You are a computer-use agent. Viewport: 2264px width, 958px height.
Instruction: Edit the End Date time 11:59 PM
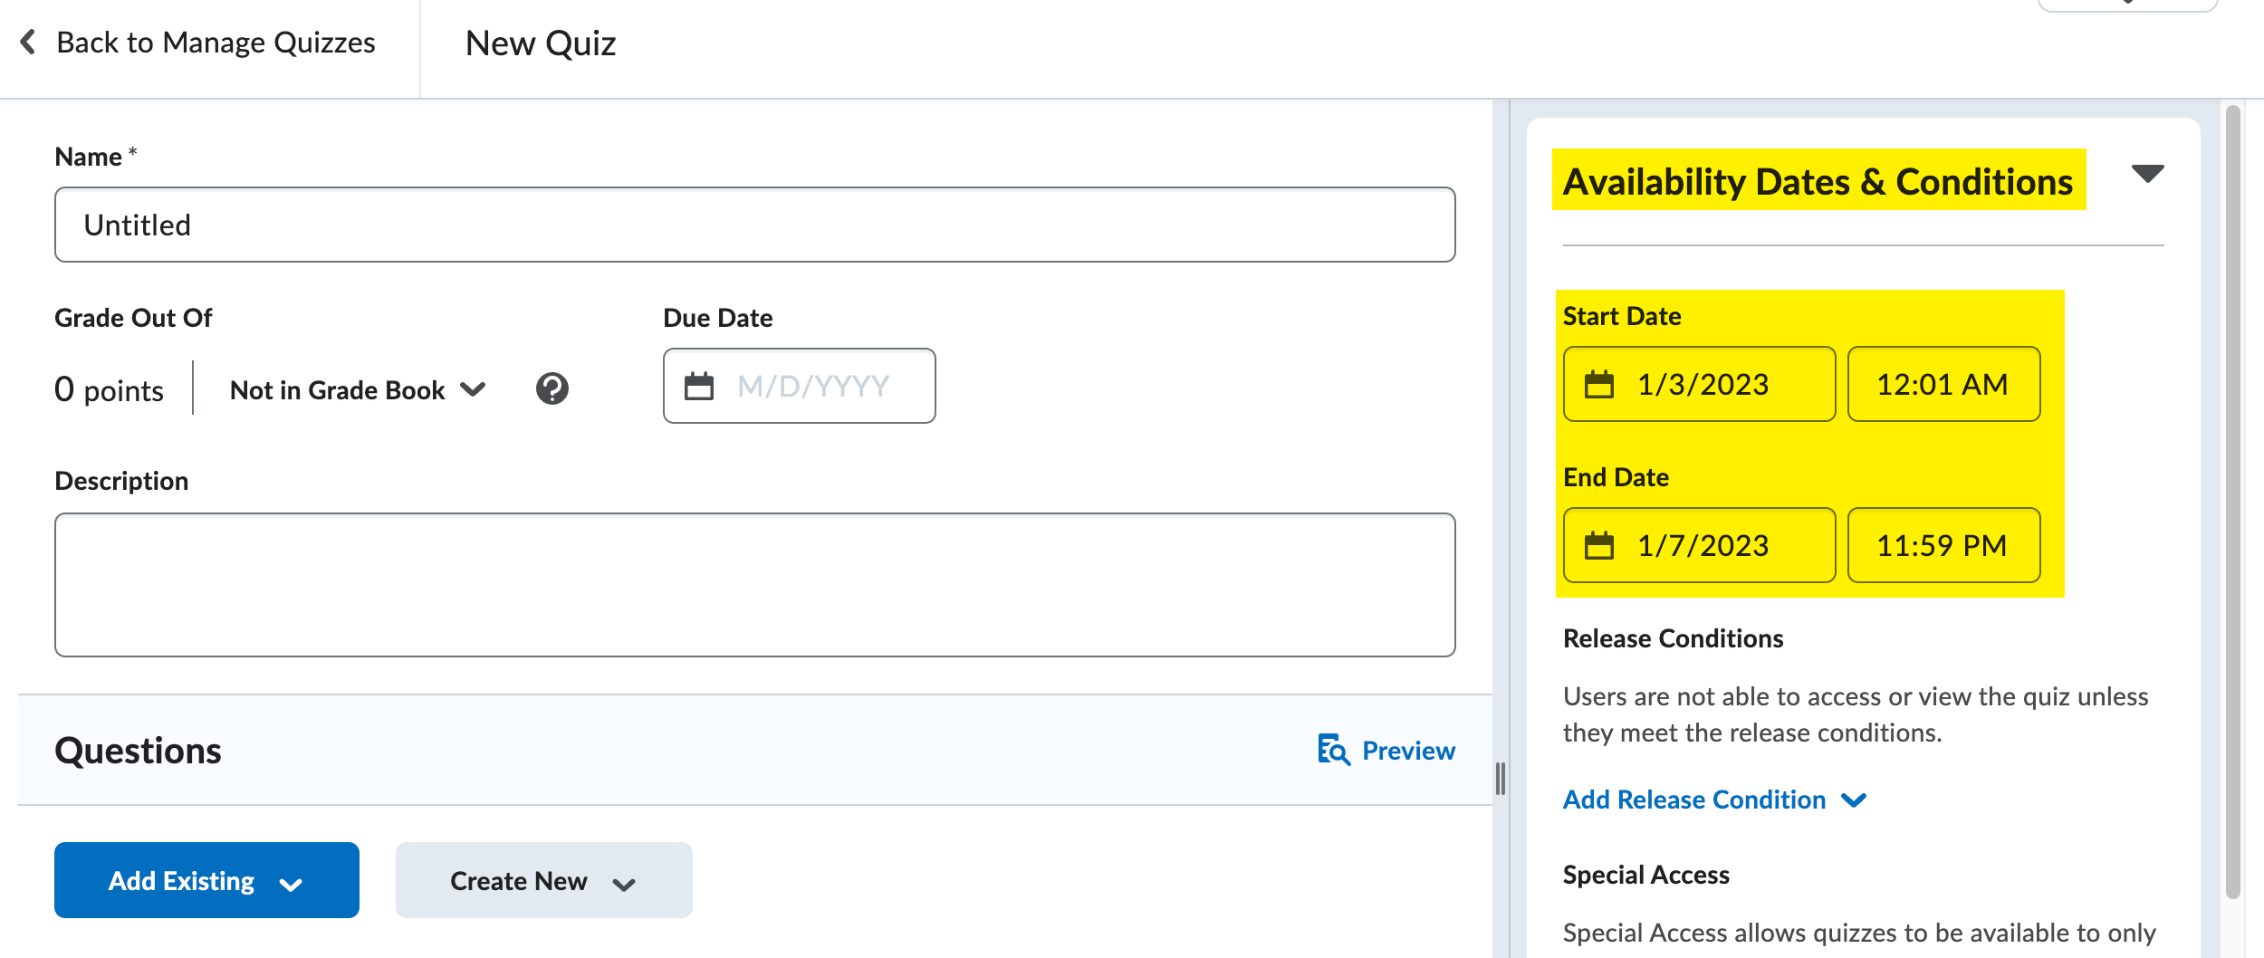tap(1943, 546)
